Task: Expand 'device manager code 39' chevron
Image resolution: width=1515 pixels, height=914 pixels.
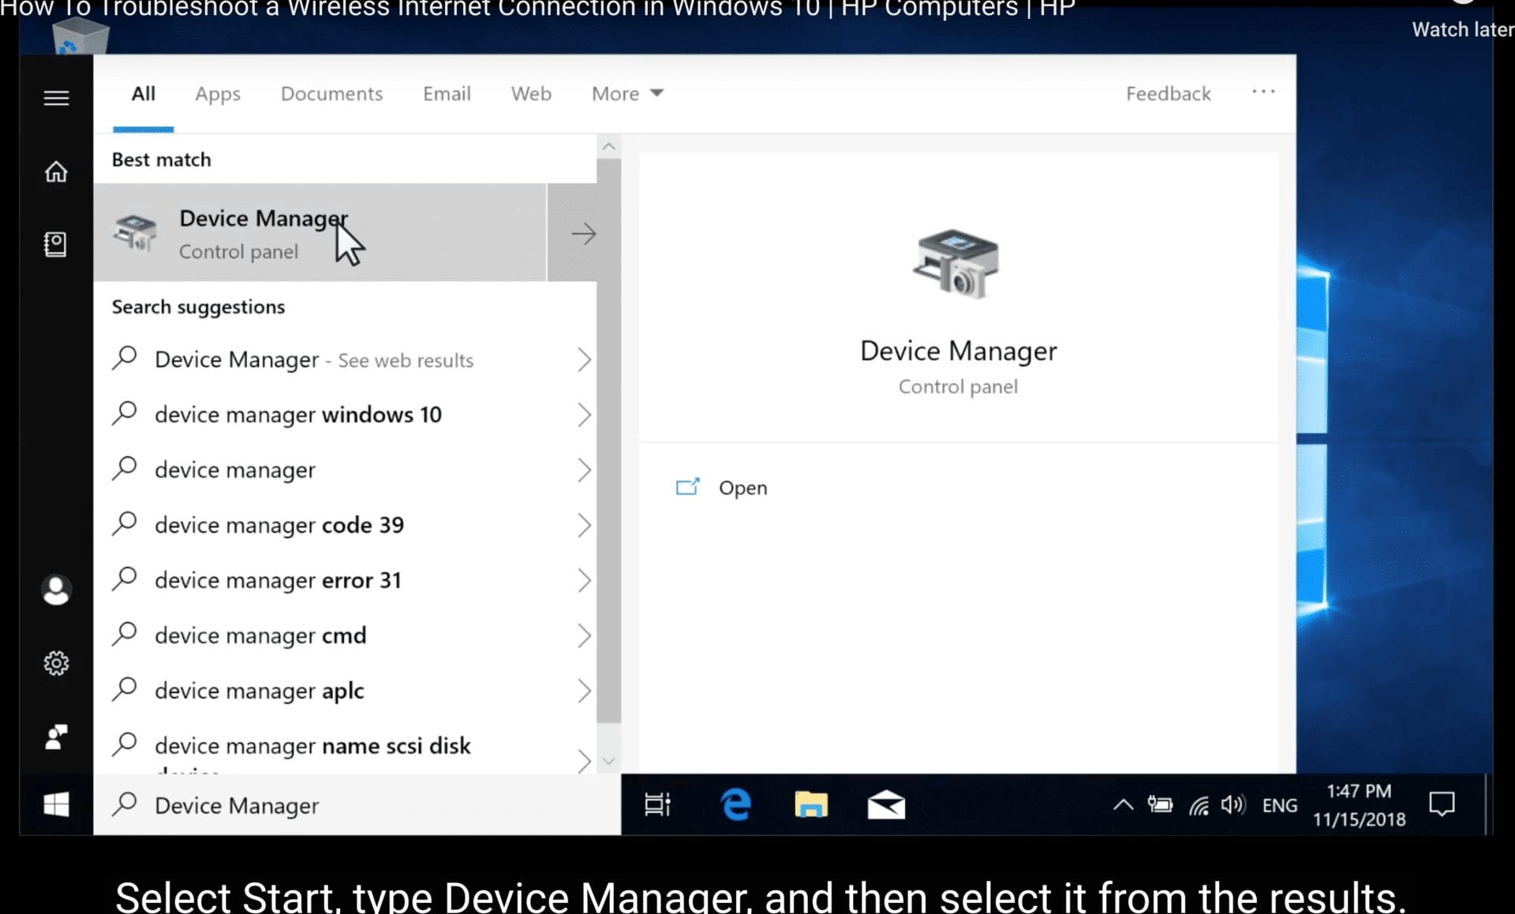Action: [x=584, y=525]
